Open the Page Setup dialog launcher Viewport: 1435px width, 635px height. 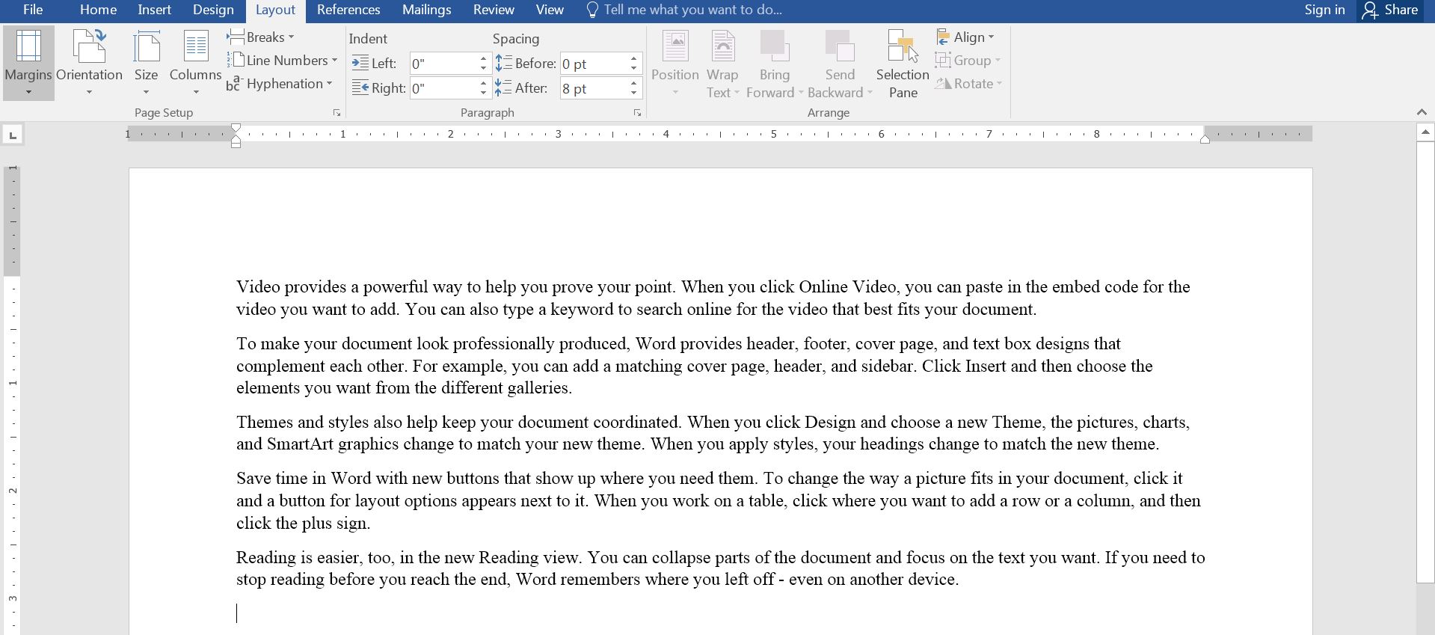pos(337,113)
